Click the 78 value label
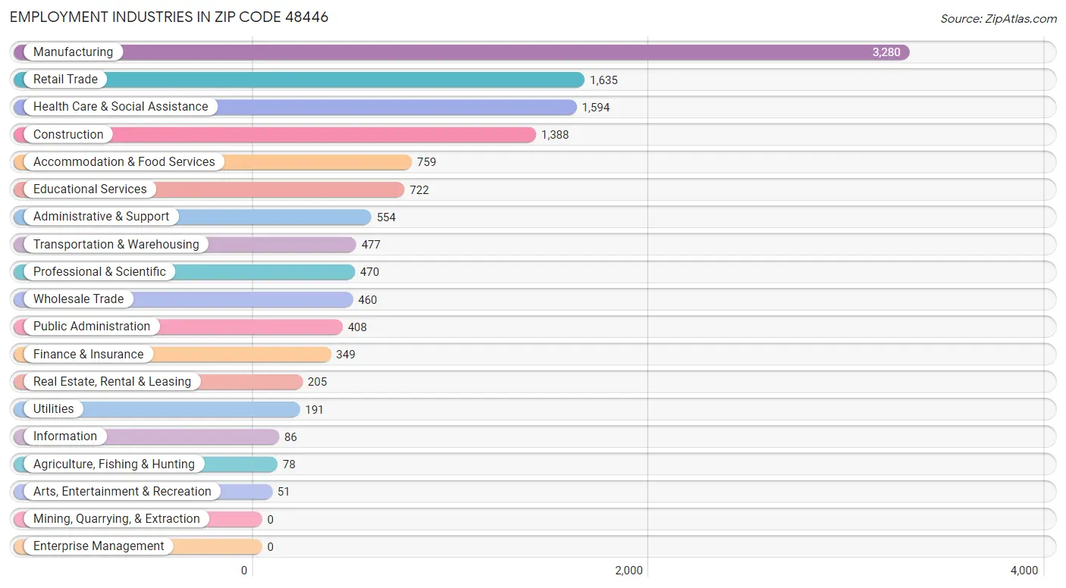The width and height of the screenshot is (1066, 588). click(289, 464)
